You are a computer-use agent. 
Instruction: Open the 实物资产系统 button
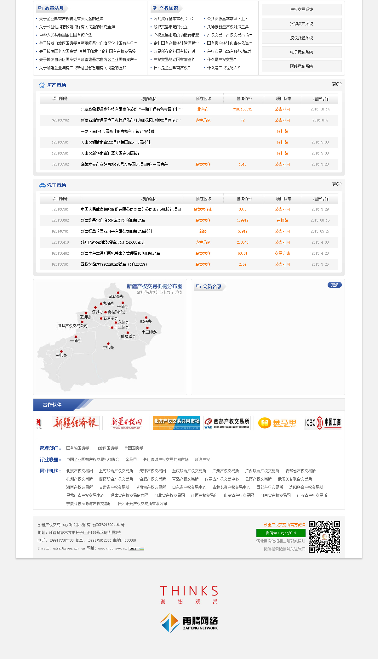point(302,24)
